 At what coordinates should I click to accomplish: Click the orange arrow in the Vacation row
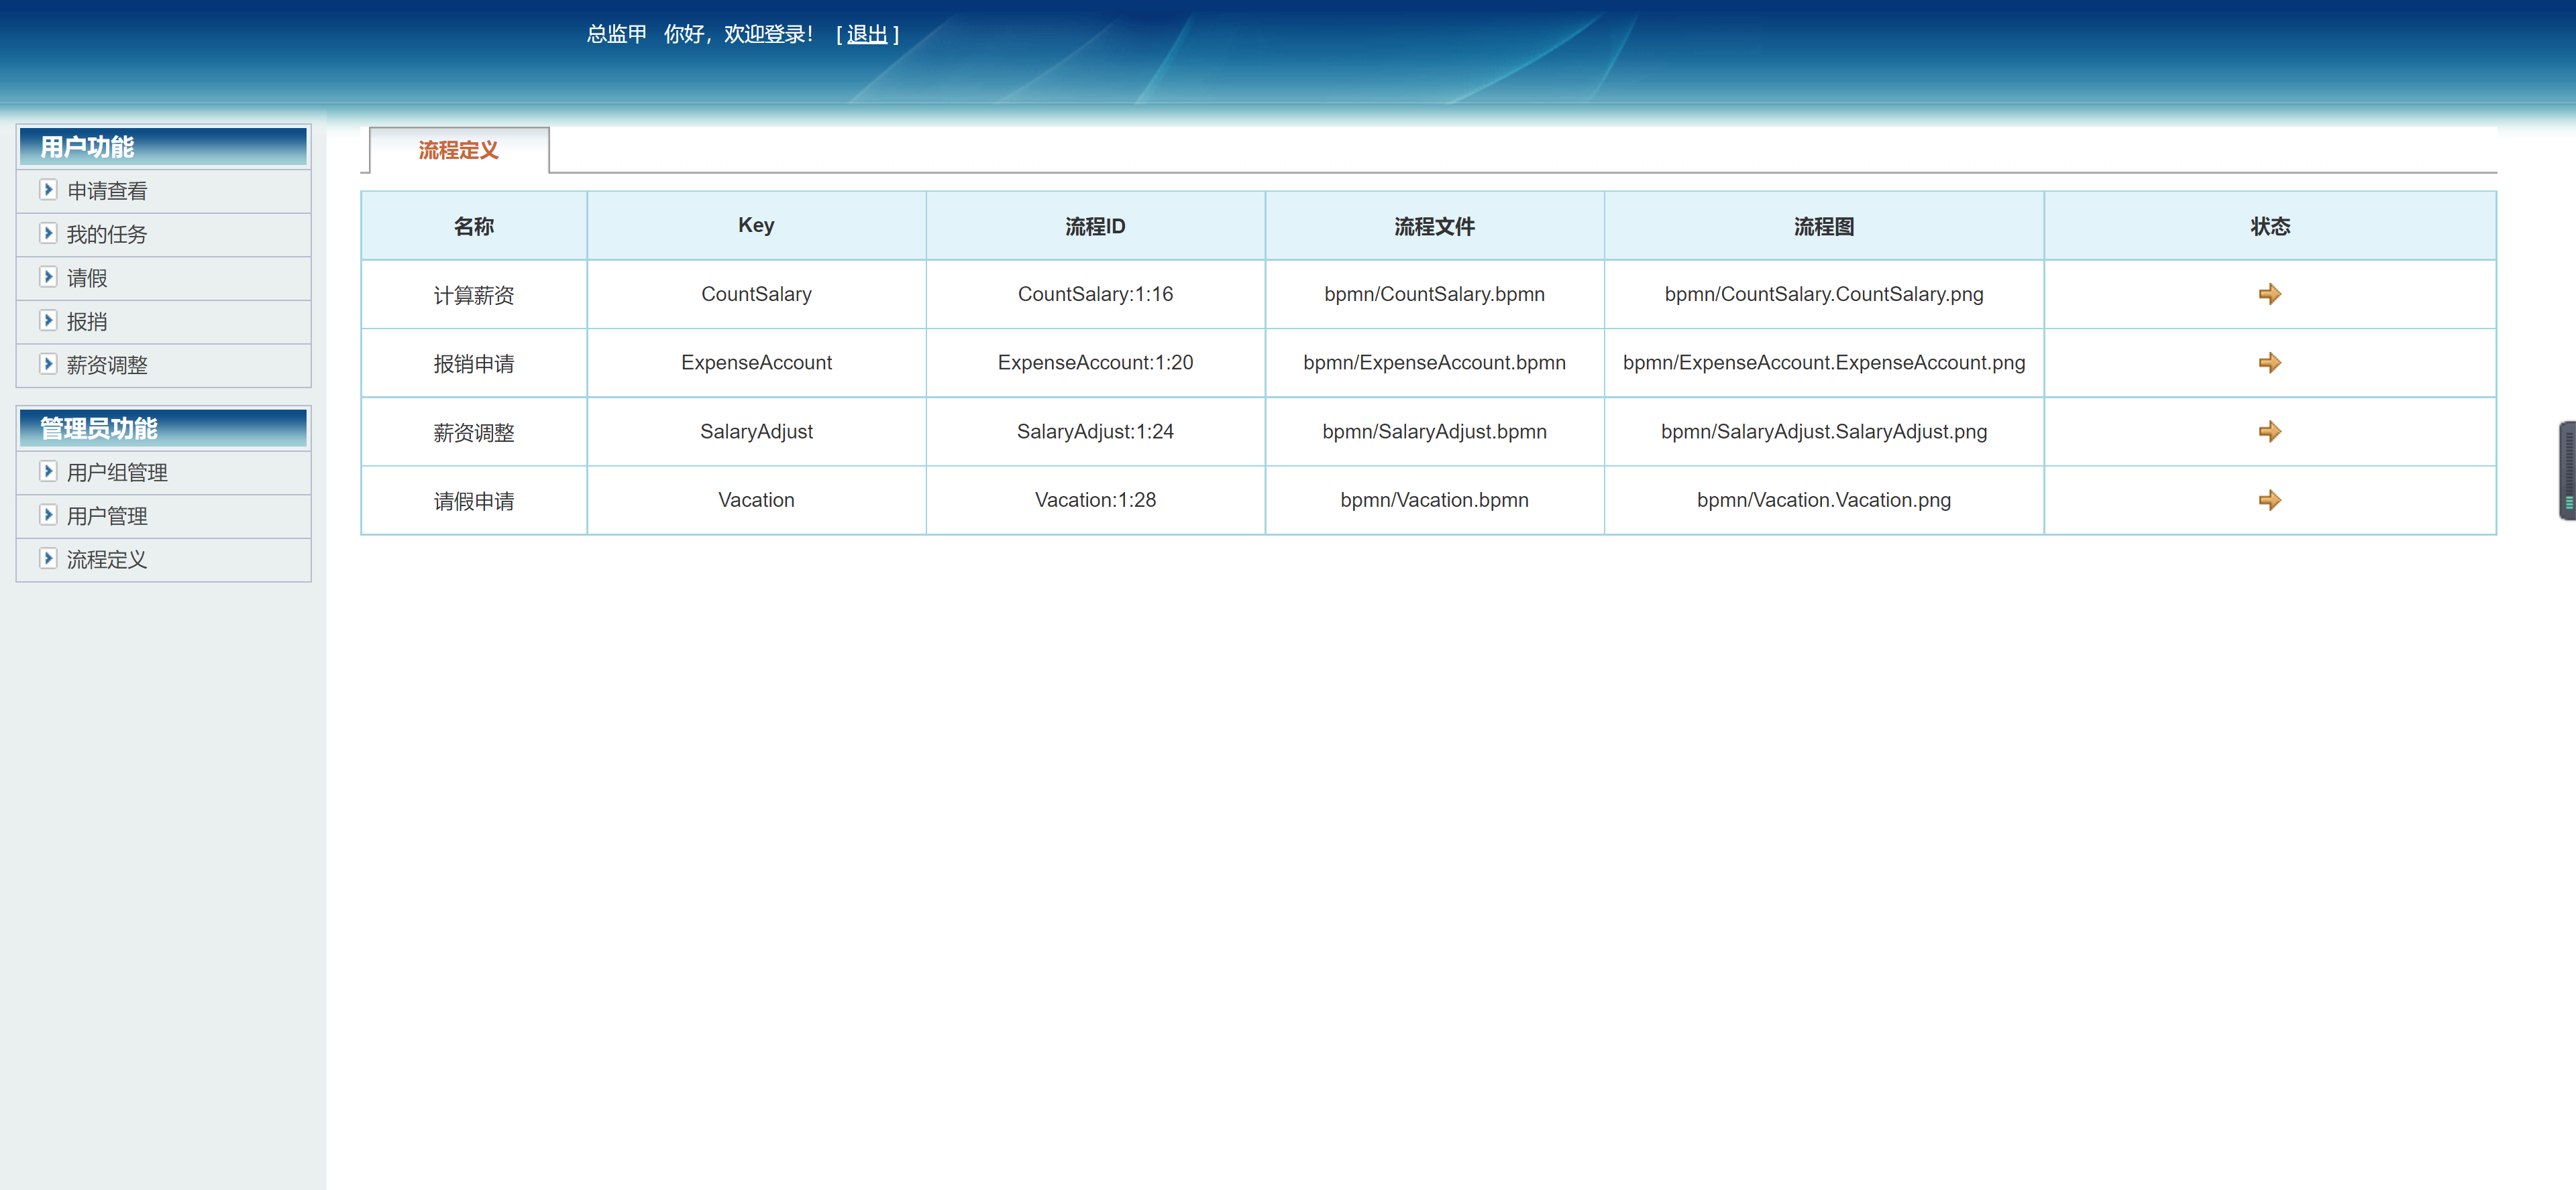click(2270, 499)
